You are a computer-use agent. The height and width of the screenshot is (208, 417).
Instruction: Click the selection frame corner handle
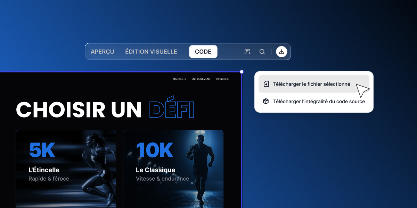click(x=242, y=72)
